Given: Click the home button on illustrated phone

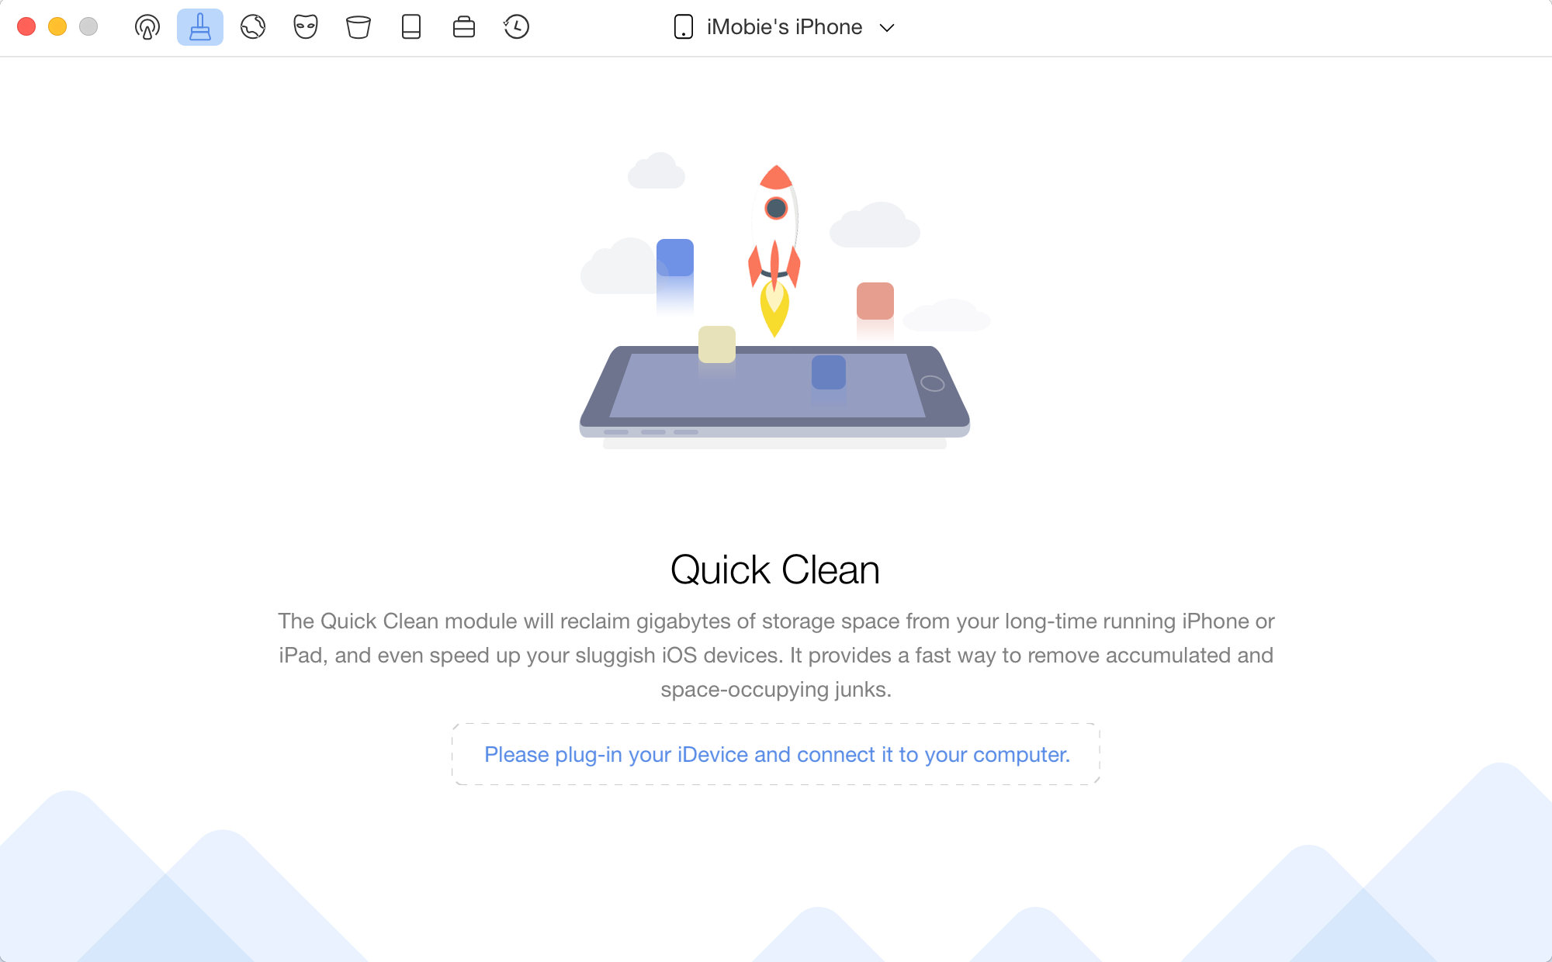Looking at the screenshot, I should 932,383.
